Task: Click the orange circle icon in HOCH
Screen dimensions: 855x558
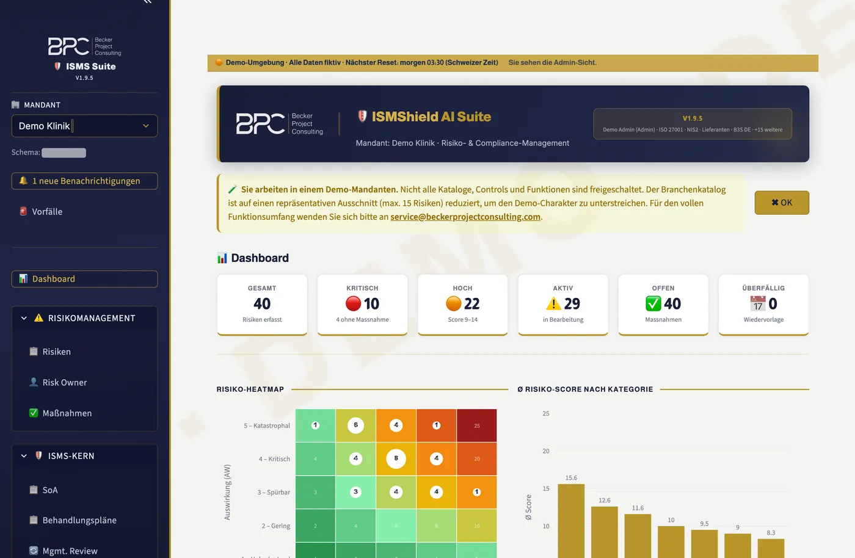Action: tap(454, 303)
